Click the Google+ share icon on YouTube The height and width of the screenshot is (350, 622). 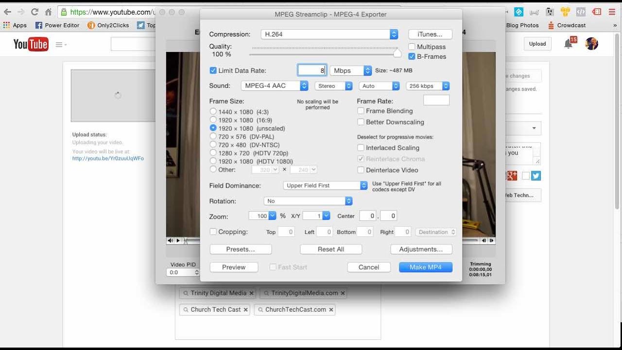tap(512, 176)
